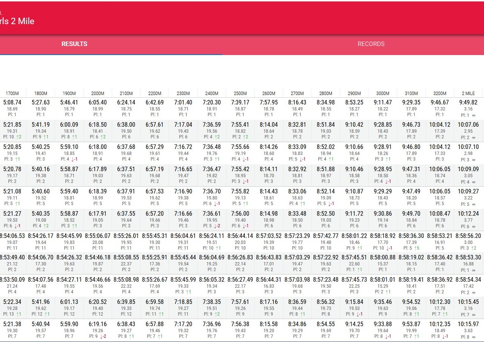This screenshot has width=484, height=342.
Task: Select the 3000M column header
Action: [x=383, y=94]
